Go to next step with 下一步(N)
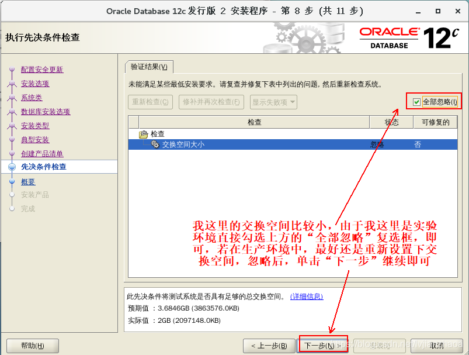The image size is (469, 355). (x=322, y=346)
